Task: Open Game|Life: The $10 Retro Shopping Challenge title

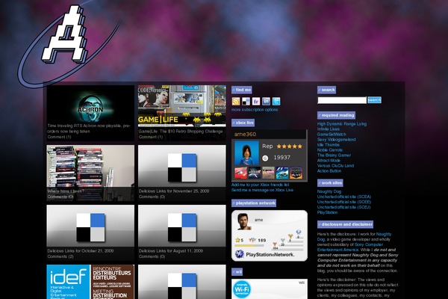Action: coord(181,132)
